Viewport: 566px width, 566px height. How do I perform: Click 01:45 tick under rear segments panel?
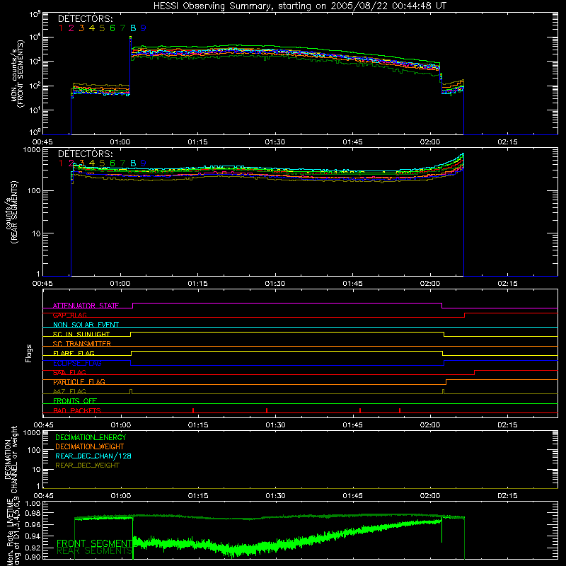(352, 284)
